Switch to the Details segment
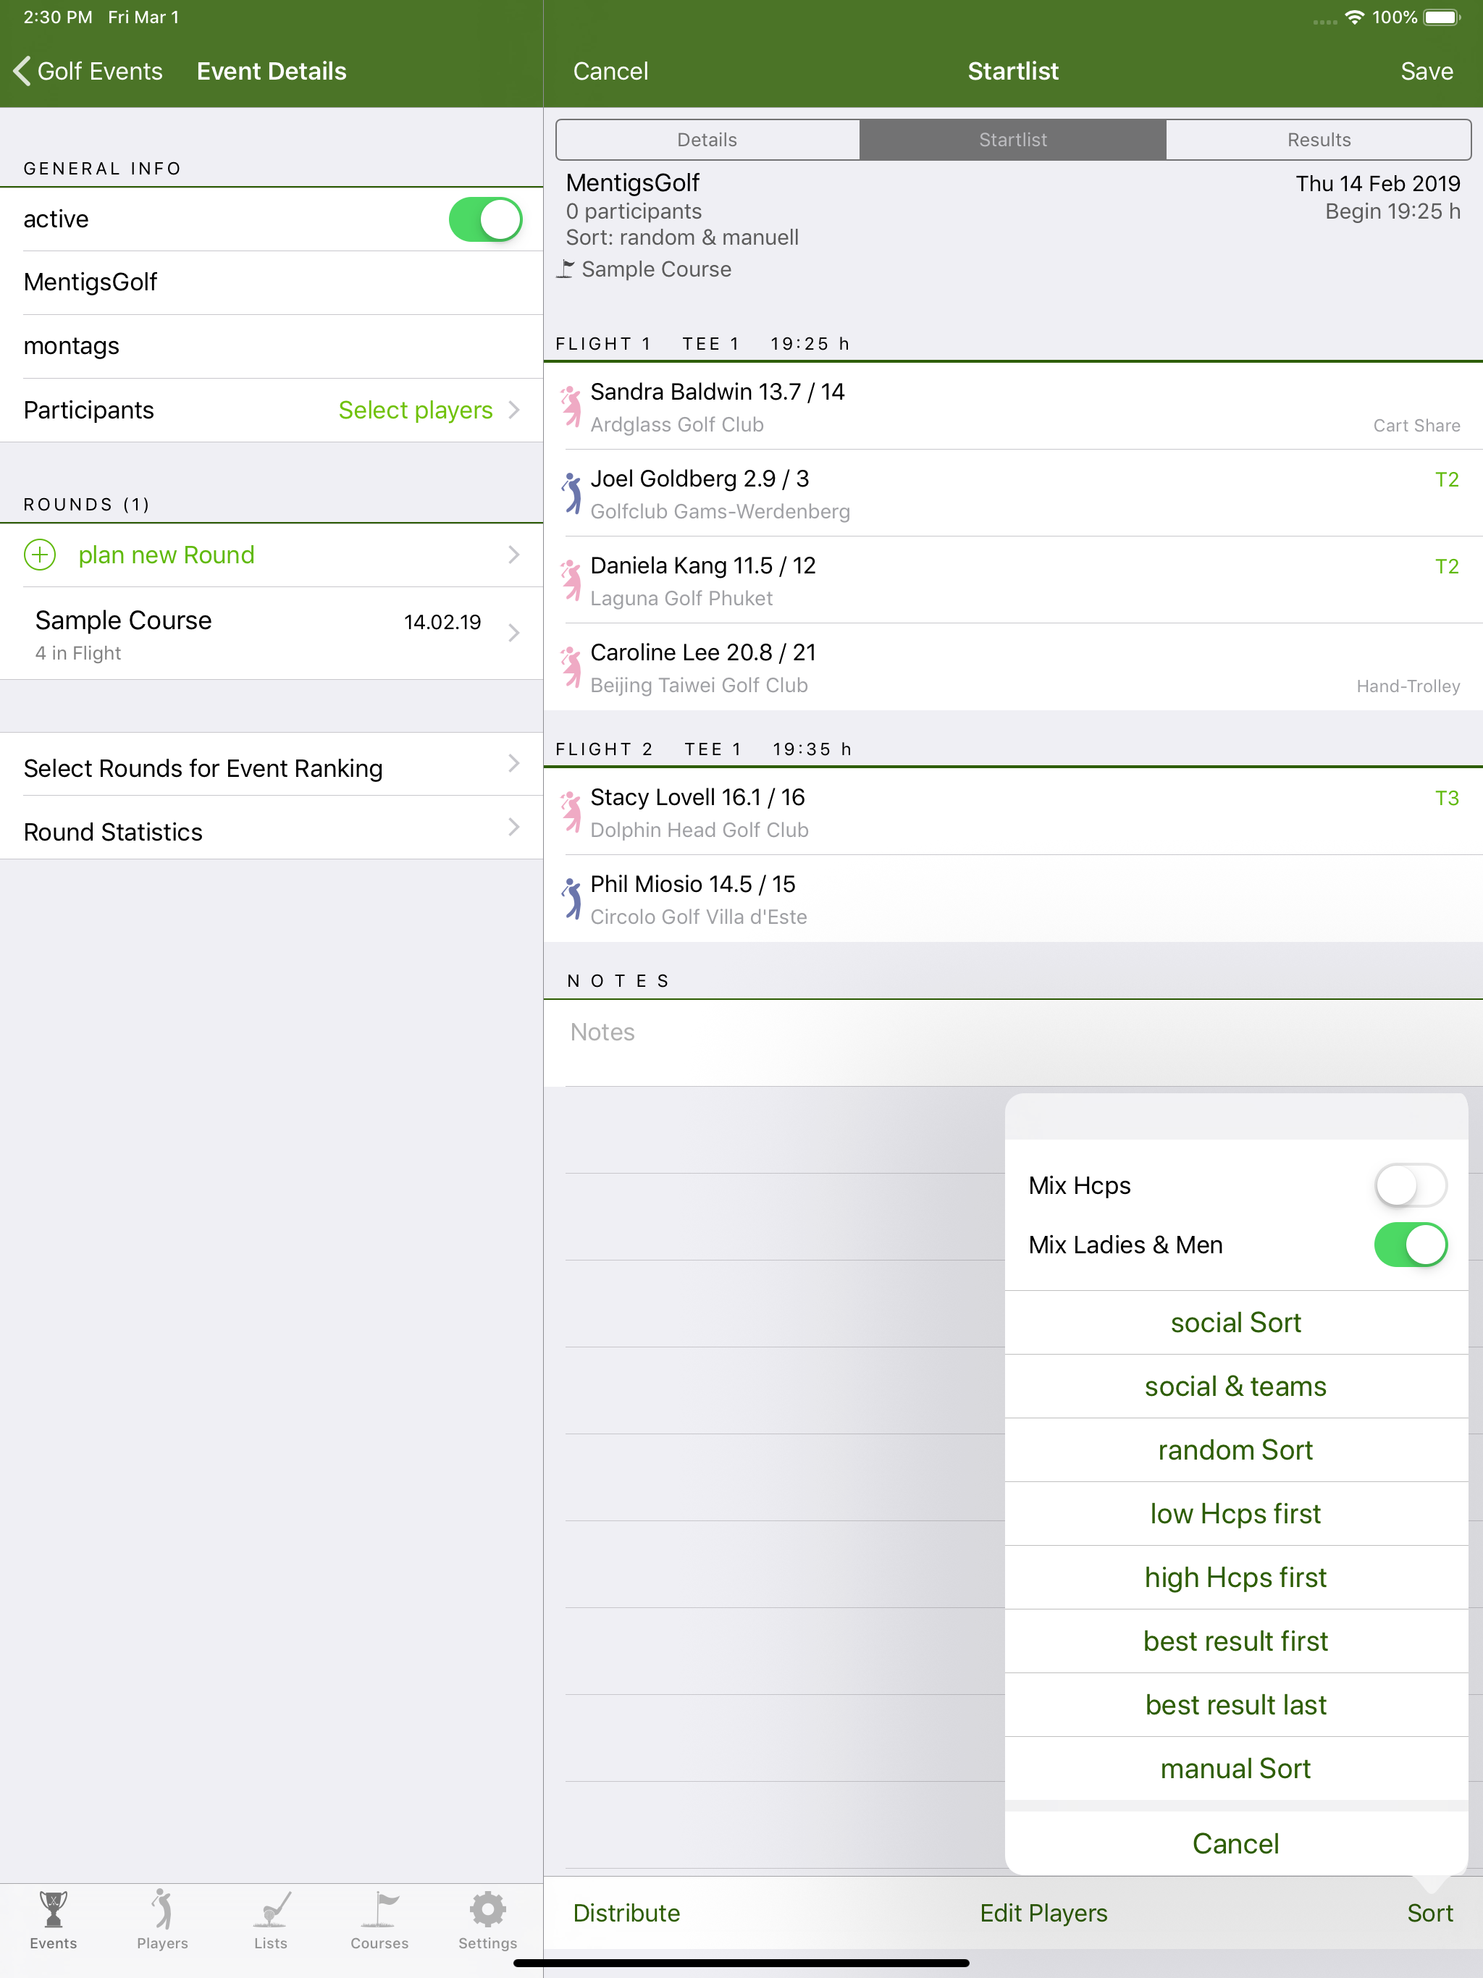Viewport: 1483px width, 1978px height. [707, 140]
